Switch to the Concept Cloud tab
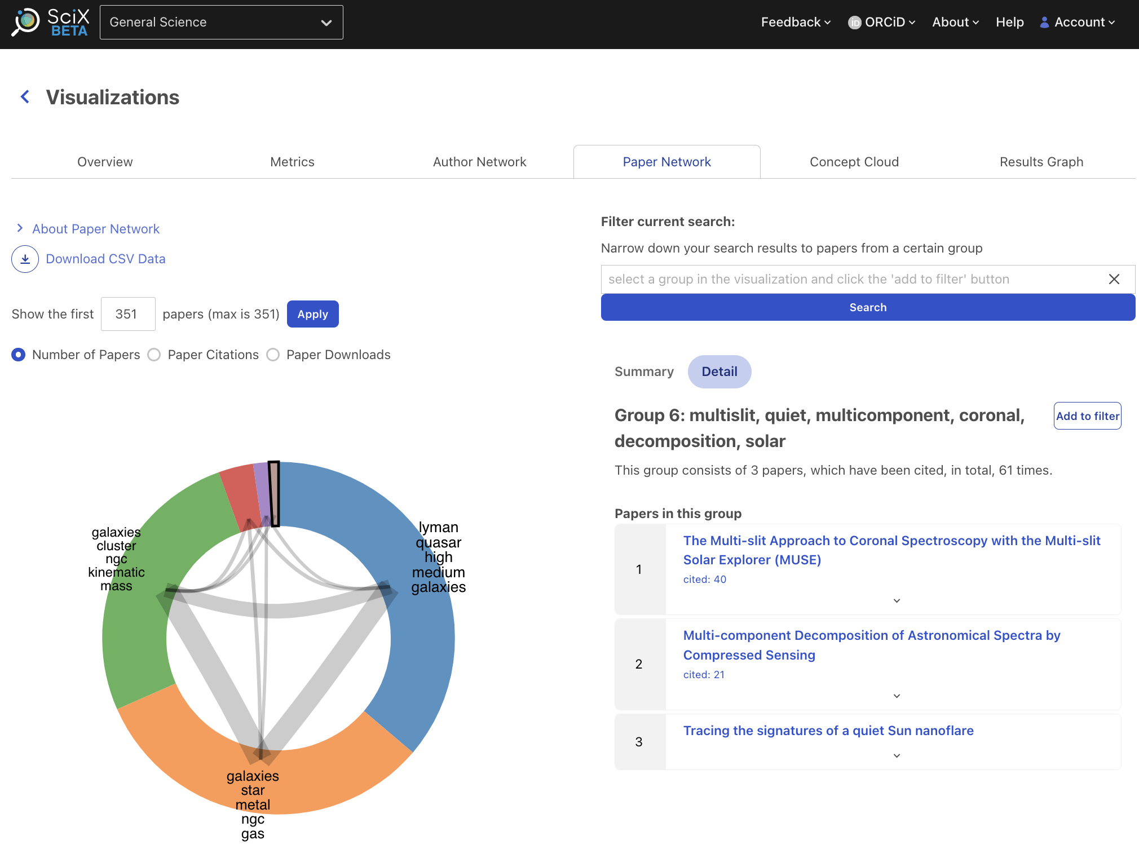This screenshot has width=1139, height=858. (x=854, y=162)
